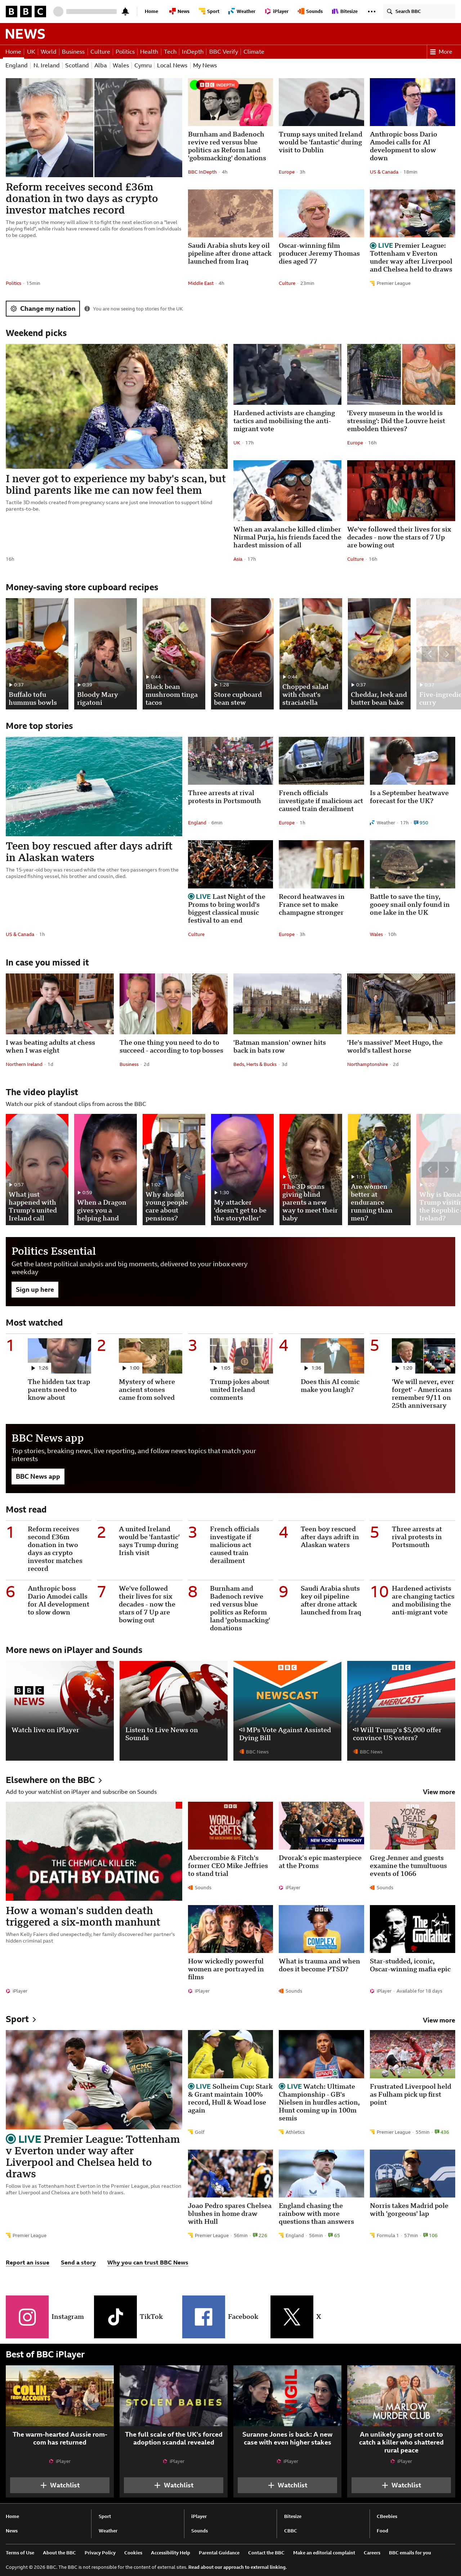Image resolution: width=461 pixels, height=2576 pixels.
Task: Click the BBC logo in header
Action: click(26, 11)
